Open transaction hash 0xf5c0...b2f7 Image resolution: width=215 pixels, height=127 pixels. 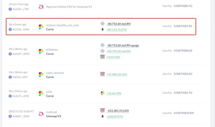pyautogui.click(x=20, y=77)
